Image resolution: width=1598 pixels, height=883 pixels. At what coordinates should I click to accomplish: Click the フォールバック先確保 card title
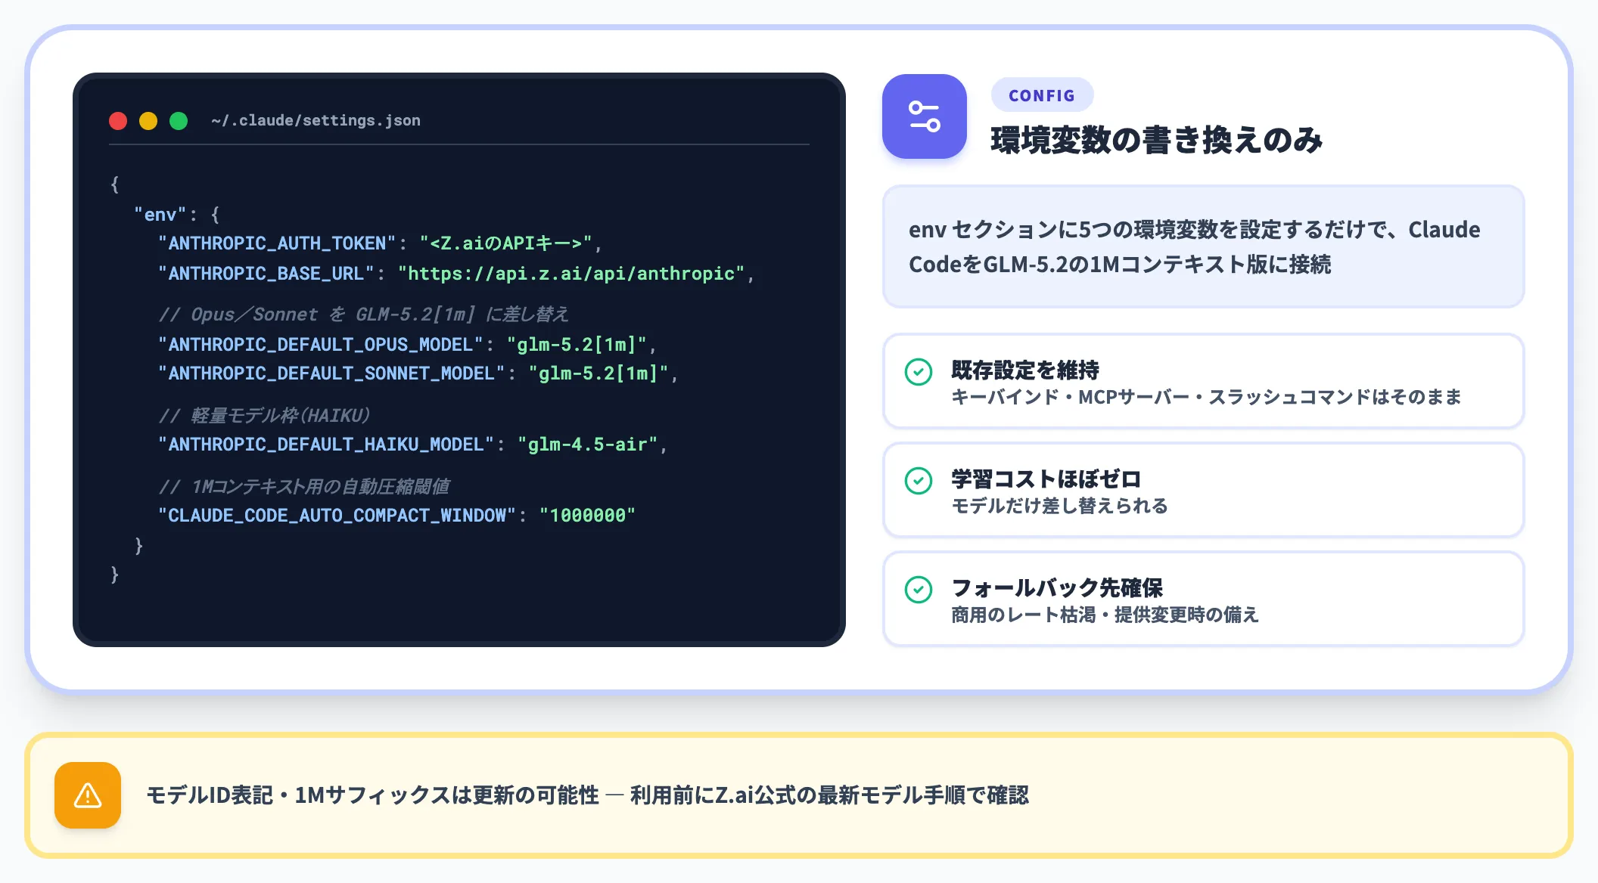coord(1057,588)
